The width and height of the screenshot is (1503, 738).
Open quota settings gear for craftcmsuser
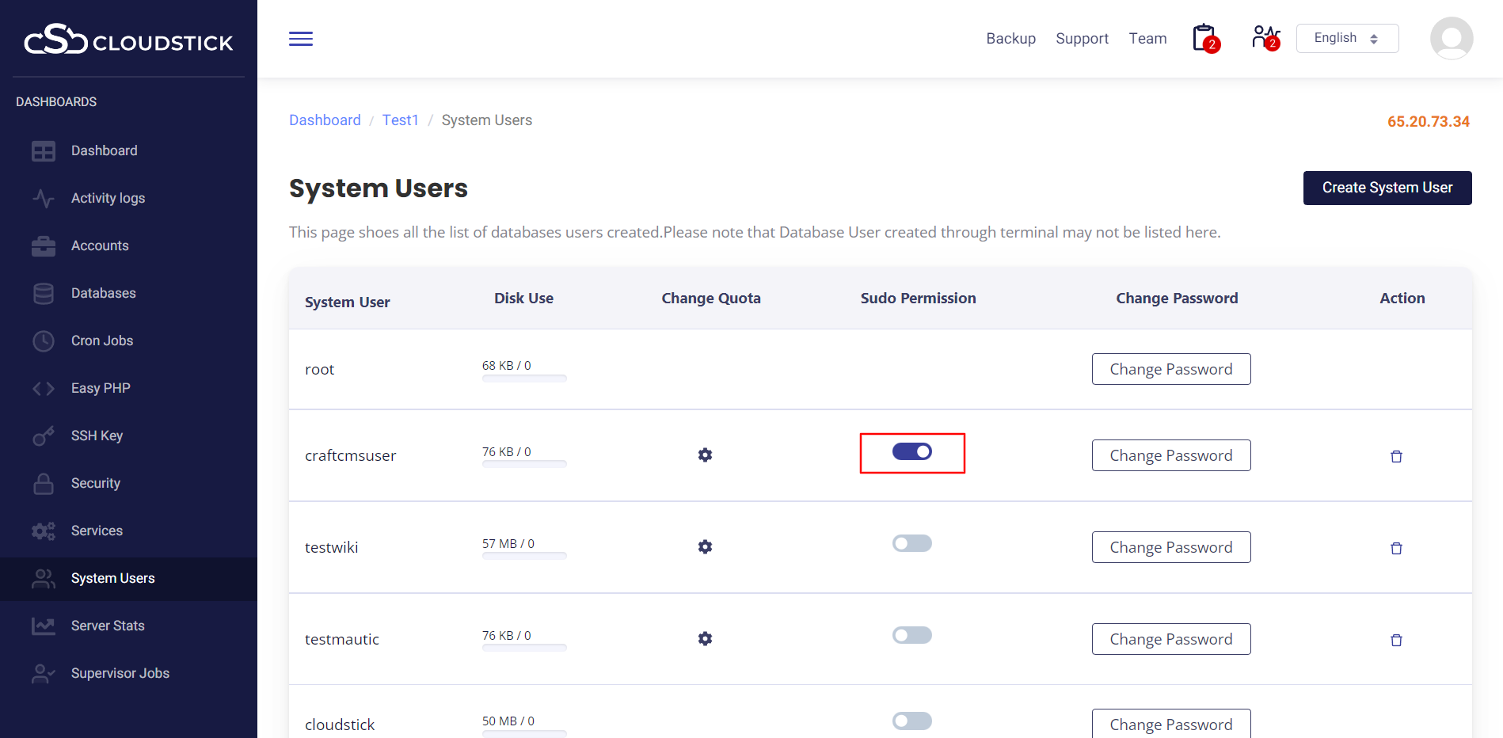click(705, 455)
